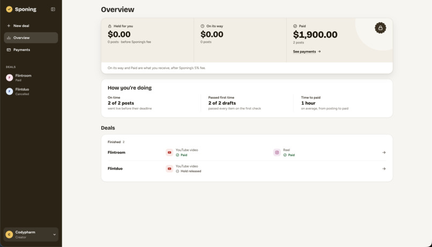This screenshot has width=432, height=247.
Task: Click the '2 of 2 posts' on-time stat
Action: [121, 103]
